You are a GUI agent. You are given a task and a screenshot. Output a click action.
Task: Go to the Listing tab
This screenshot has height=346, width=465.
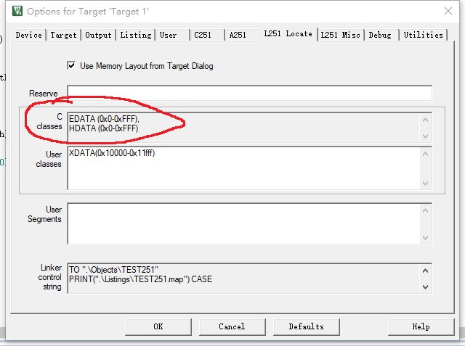136,35
